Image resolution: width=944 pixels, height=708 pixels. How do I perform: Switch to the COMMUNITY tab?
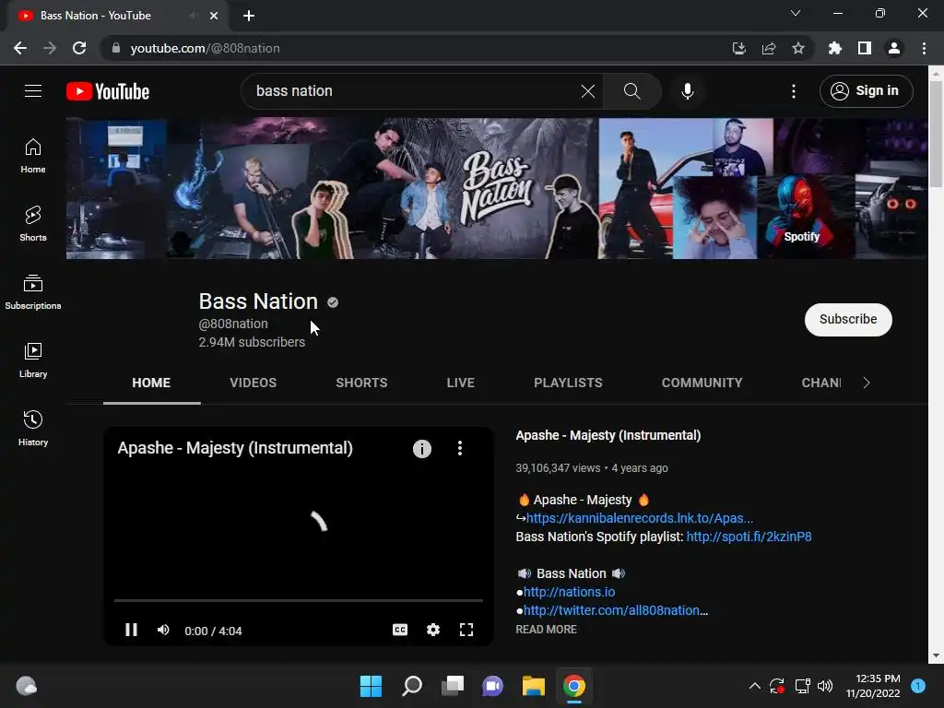coord(702,383)
